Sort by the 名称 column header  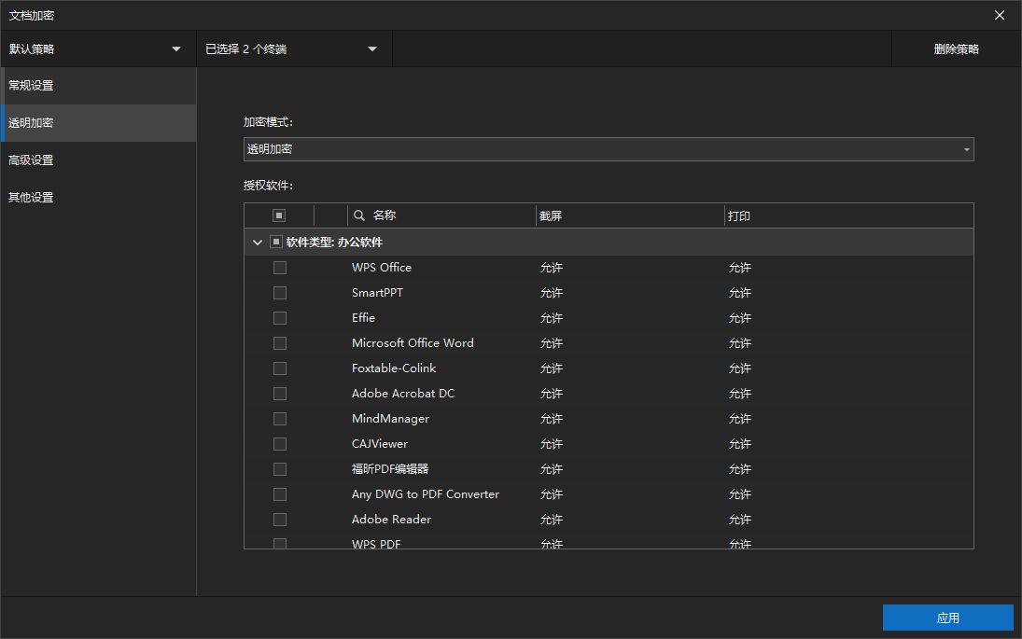(384, 215)
